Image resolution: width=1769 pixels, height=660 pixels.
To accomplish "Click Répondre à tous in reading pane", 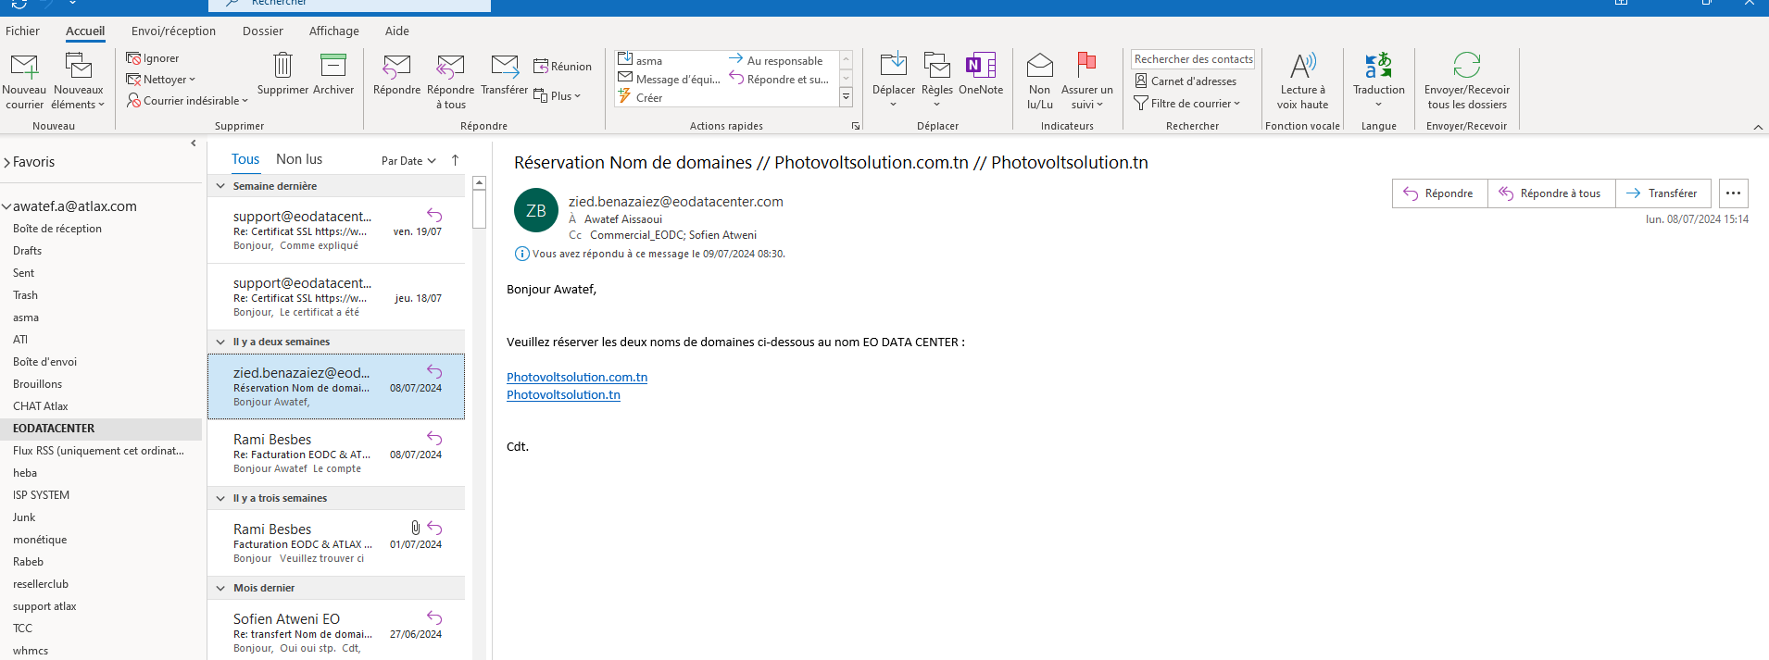I will 1550,193.
